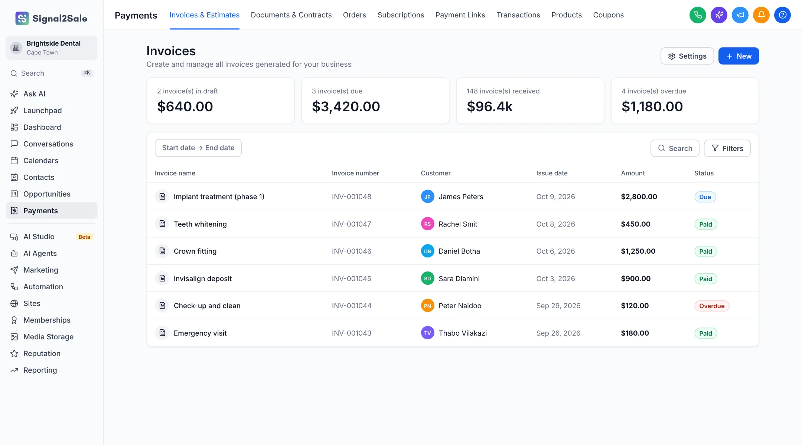Click the Due status badge for INV-001048

(x=705, y=197)
